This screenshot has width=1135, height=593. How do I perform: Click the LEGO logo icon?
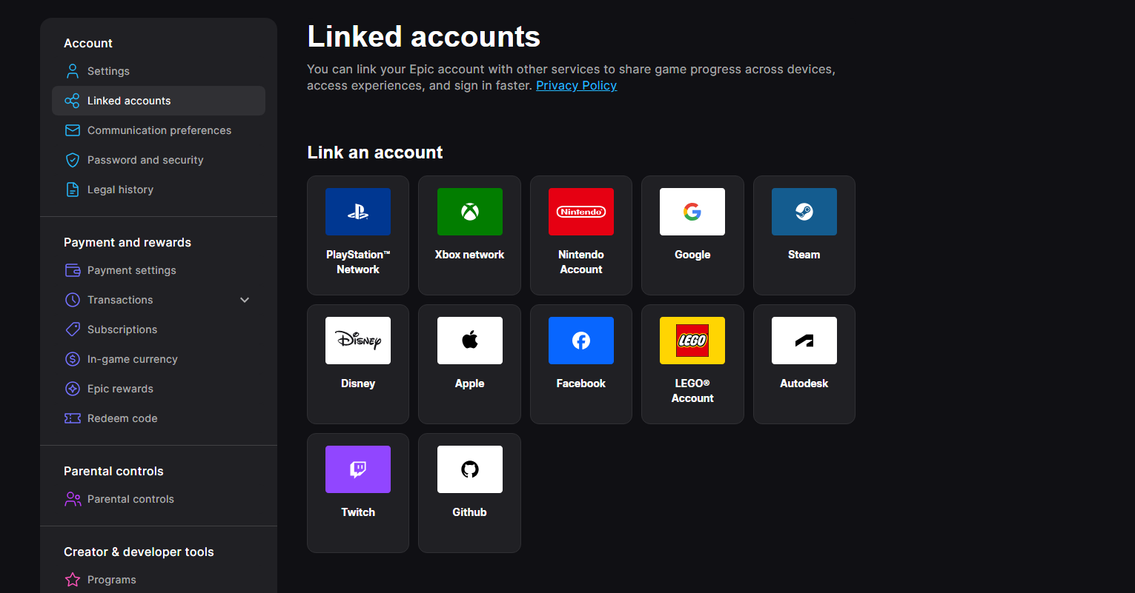(692, 341)
